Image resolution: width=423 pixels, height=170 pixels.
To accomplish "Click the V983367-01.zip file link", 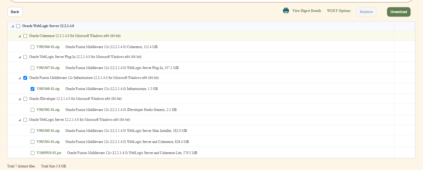I will 48,68.
